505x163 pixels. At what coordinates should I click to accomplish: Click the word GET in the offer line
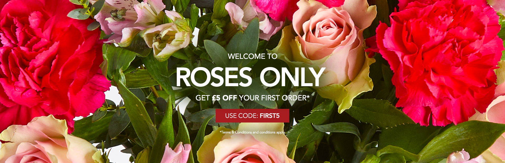203,98
